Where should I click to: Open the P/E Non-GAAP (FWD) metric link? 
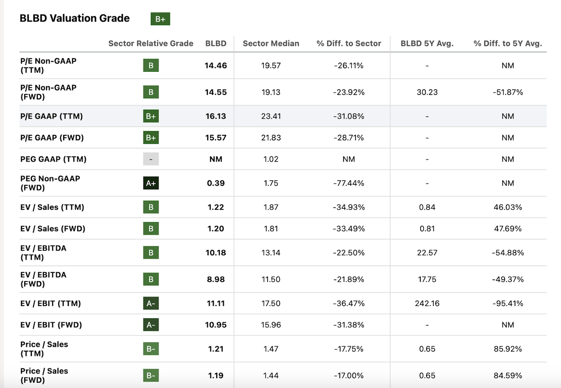48,92
